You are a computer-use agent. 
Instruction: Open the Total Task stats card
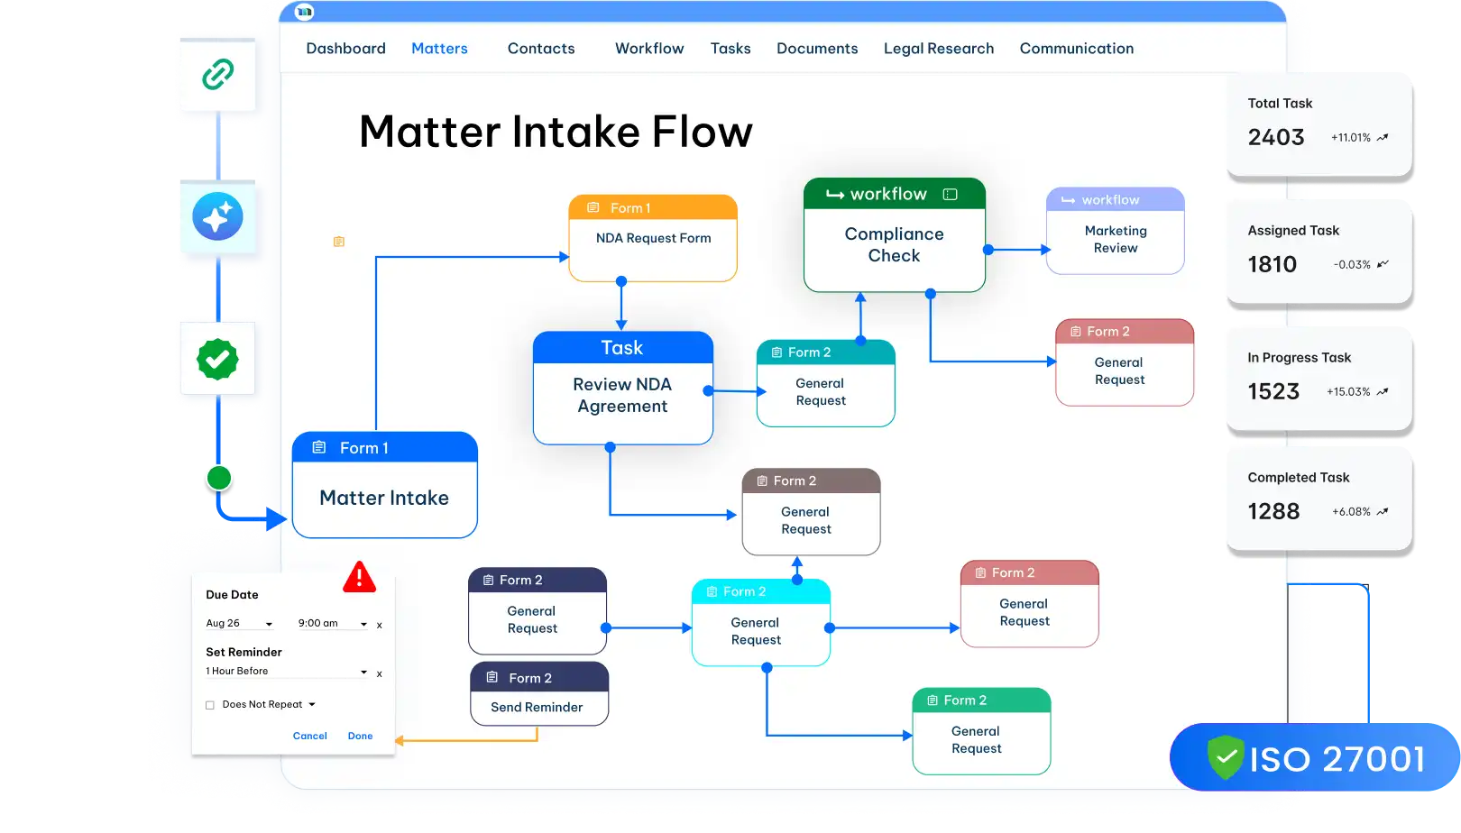pyautogui.click(x=1319, y=124)
